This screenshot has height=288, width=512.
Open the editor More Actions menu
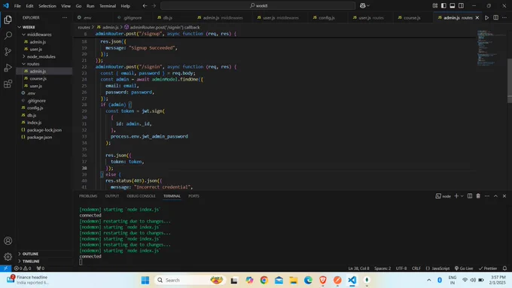coord(504,17)
